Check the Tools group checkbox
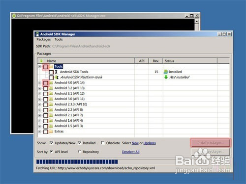 [x=46, y=67]
